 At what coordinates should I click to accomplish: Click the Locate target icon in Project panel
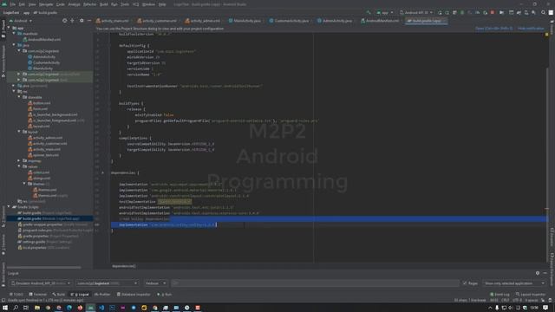click(64, 21)
